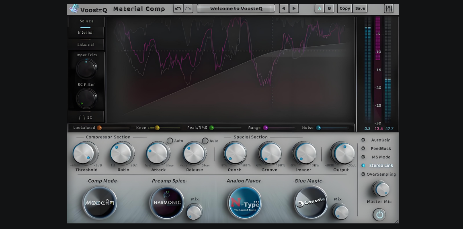463x229 pixels.
Task: Select the A state button
Action: coord(319,8)
